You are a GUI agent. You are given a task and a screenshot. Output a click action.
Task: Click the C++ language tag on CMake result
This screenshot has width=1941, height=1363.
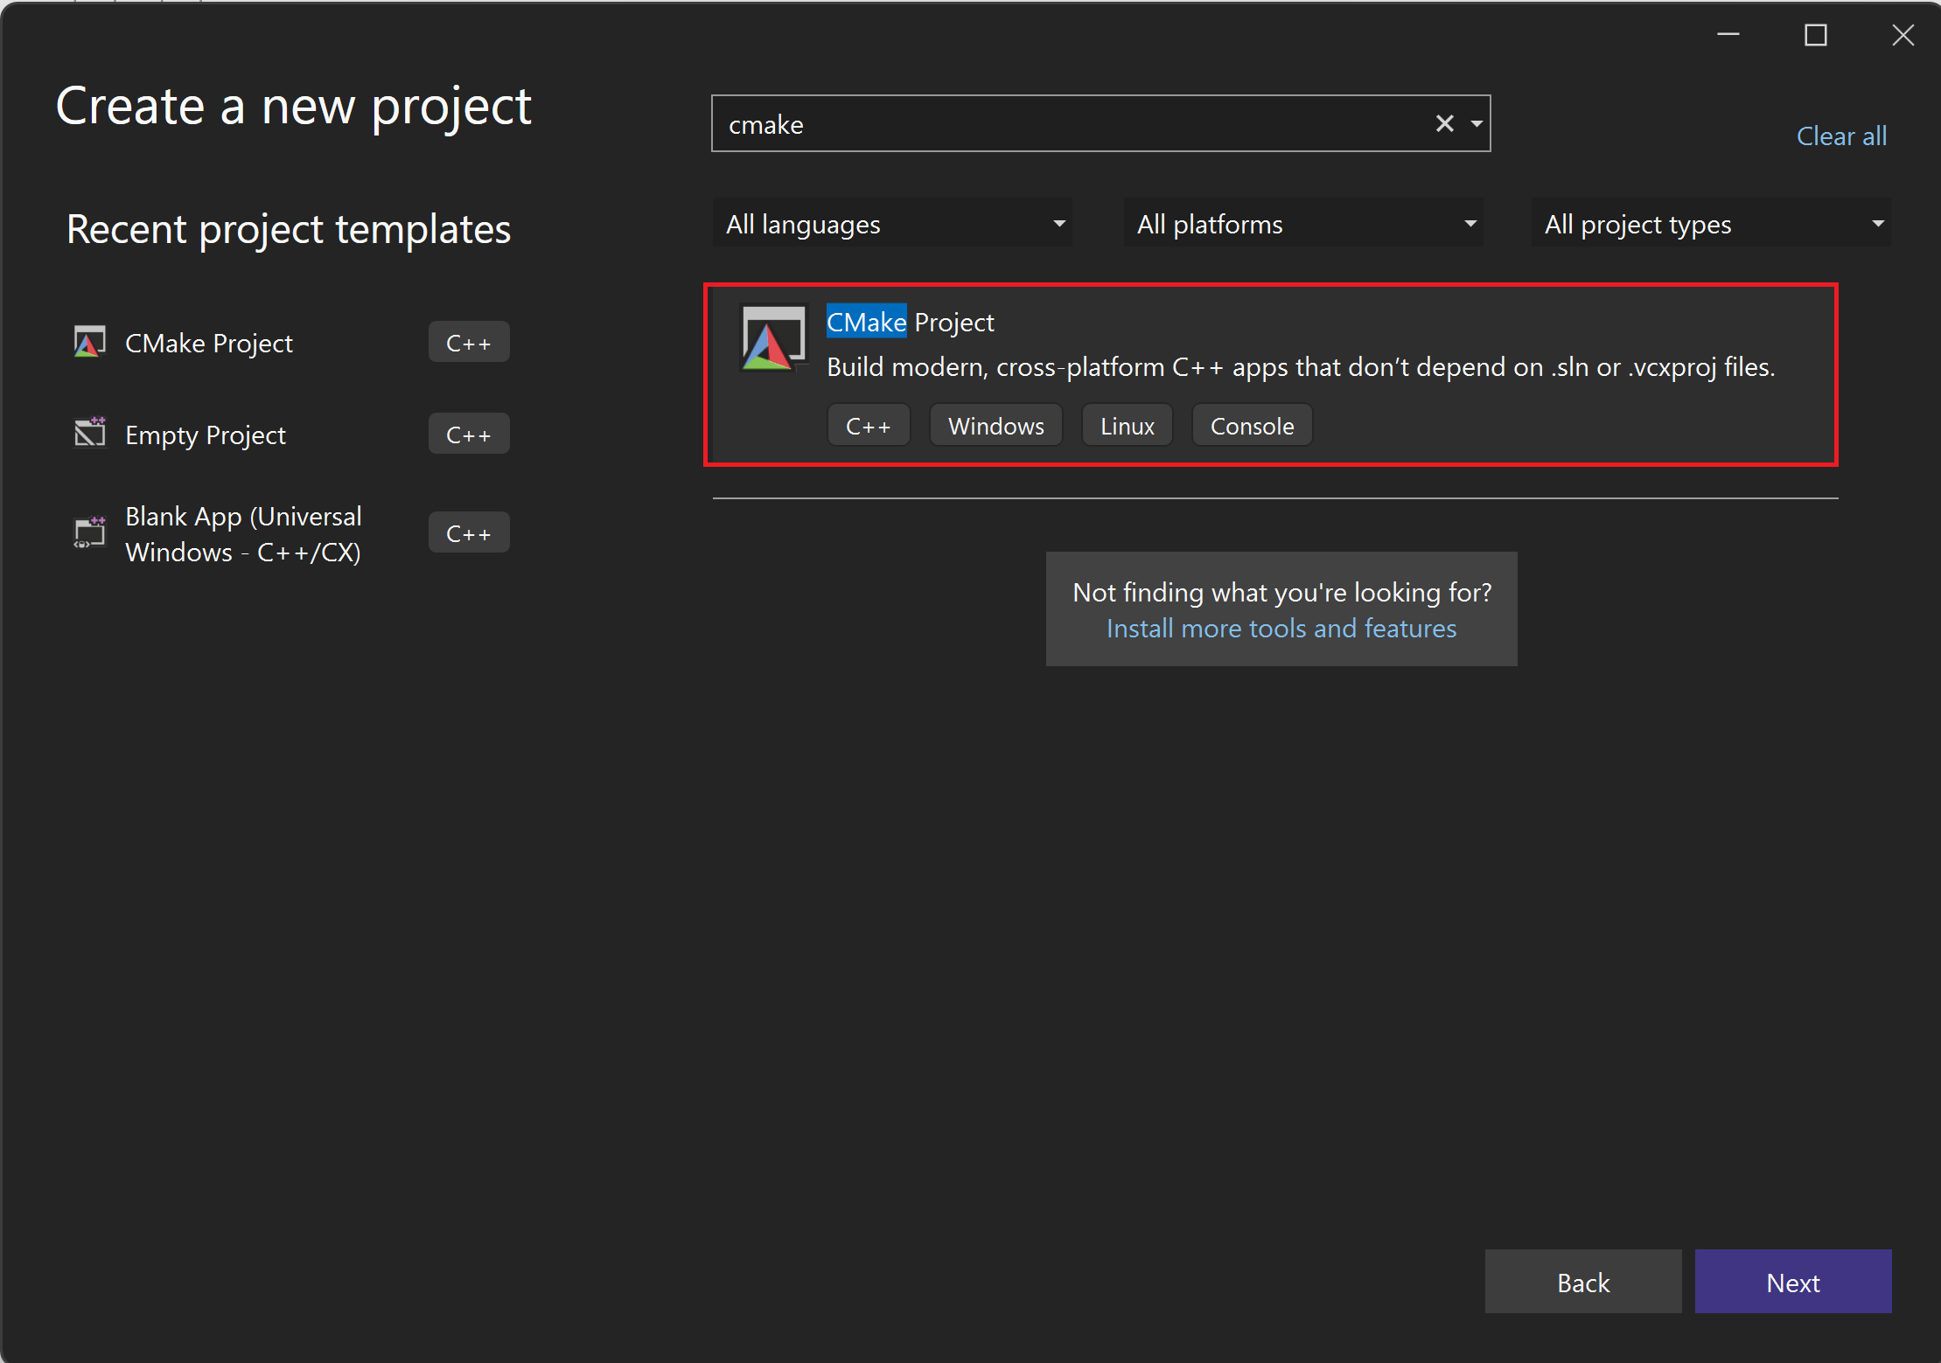[867, 427]
